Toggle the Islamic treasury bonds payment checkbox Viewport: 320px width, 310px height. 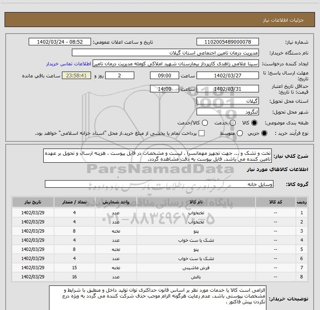202,133
